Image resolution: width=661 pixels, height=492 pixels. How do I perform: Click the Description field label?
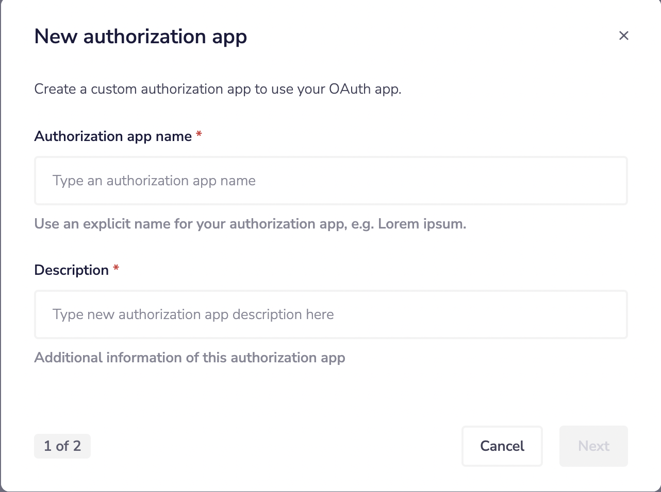[71, 270]
